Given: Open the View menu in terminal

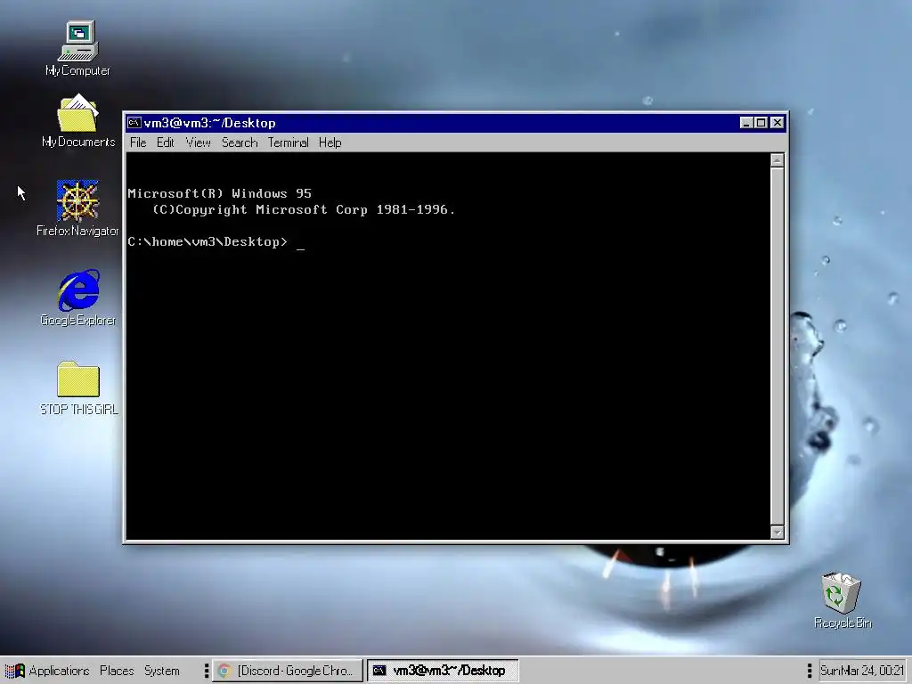Looking at the screenshot, I should tap(198, 142).
